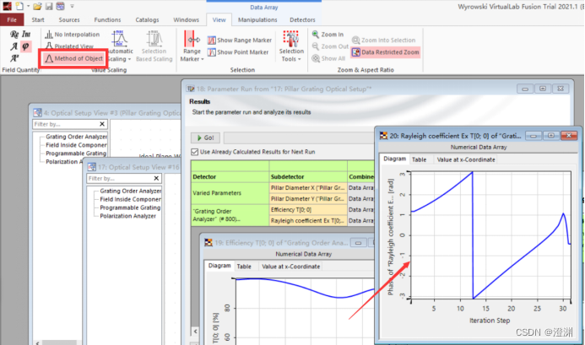Open Table tab in Efficiency T[0; 0] window

[244, 267]
